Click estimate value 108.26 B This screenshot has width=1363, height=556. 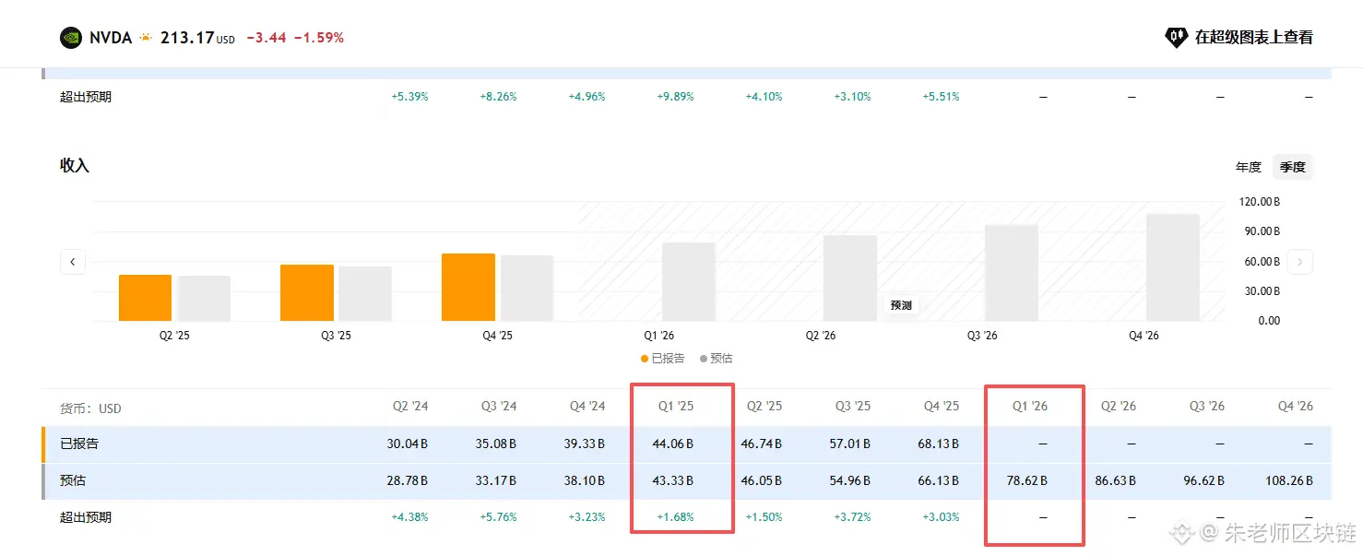[1289, 481]
